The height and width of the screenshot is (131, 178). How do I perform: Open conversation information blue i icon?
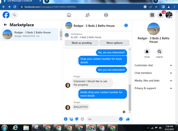point(126,26)
